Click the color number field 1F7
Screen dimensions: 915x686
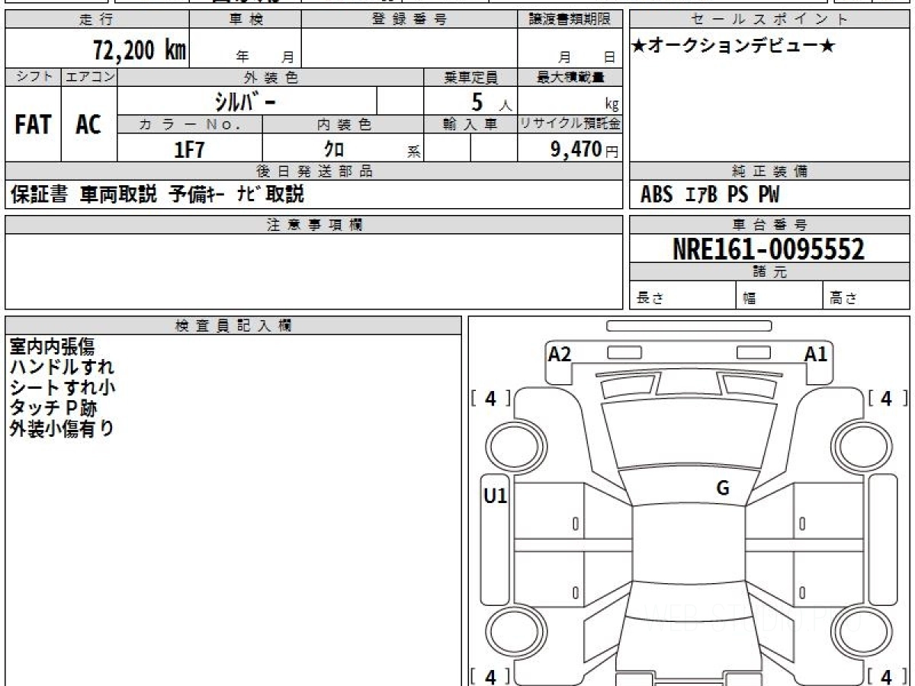click(190, 149)
